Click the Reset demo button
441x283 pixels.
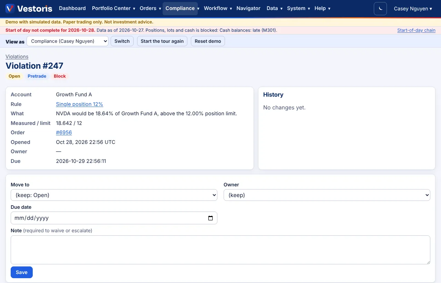208,41
